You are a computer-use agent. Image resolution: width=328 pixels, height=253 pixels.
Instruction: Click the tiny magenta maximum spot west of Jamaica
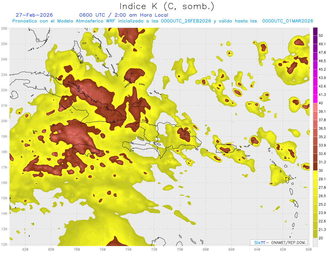[x=60, y=132]
